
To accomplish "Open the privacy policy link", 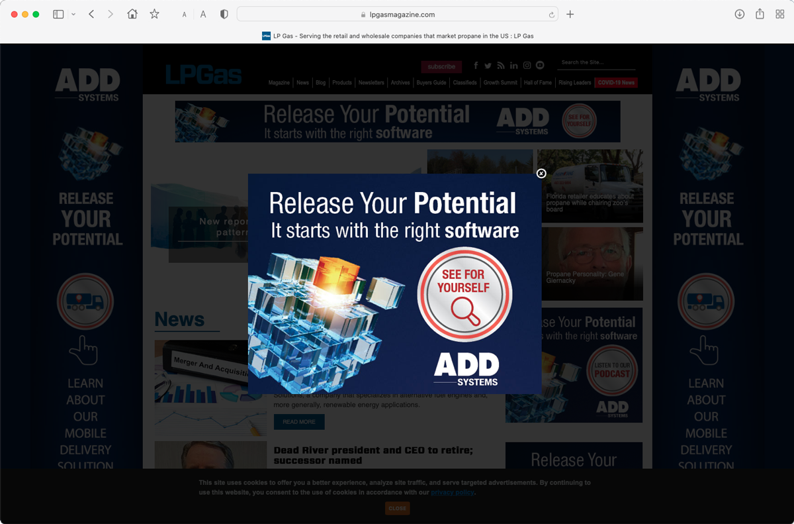I will coord(452,493).
